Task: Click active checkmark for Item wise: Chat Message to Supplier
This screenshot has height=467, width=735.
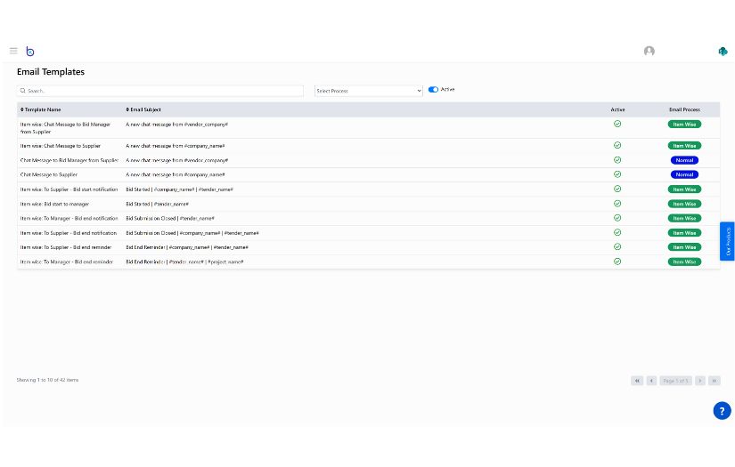Action: (x=617, y=146)
